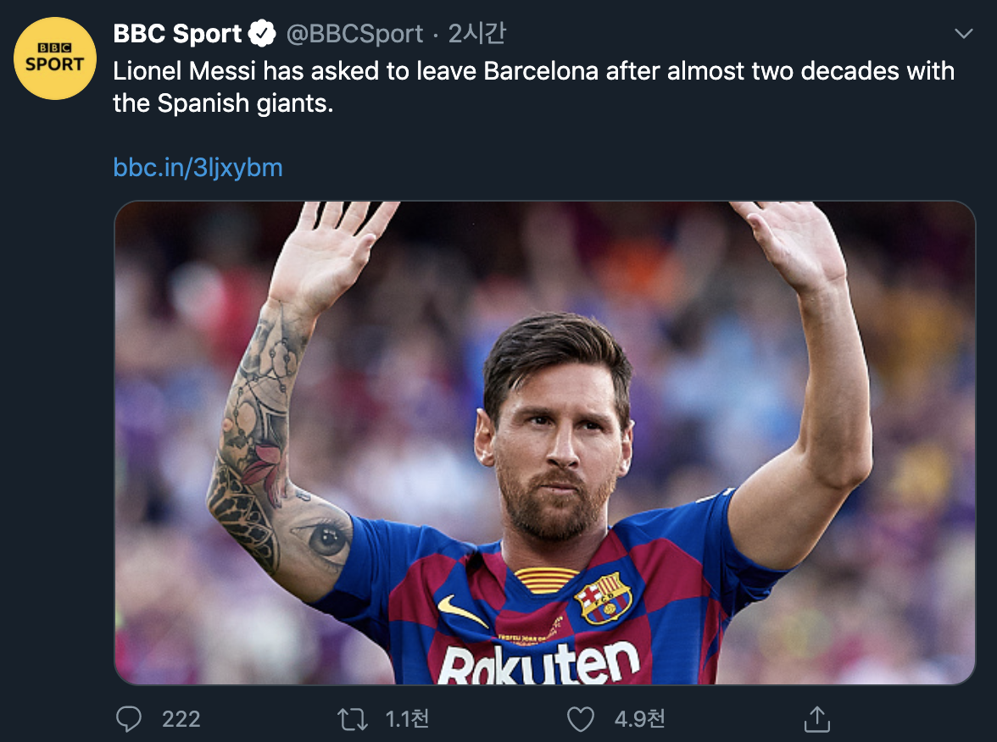Click the Rakuten sponsor text in photo

539,664
